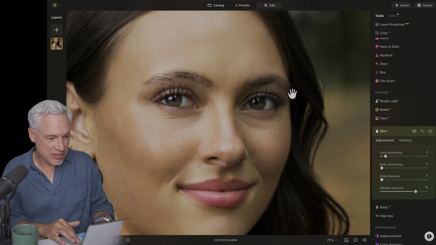This screenshot has width=436, height=245.
Task: Click the Face Smoothing value 8
Action: pyautogui.click(x=427, y=152)
